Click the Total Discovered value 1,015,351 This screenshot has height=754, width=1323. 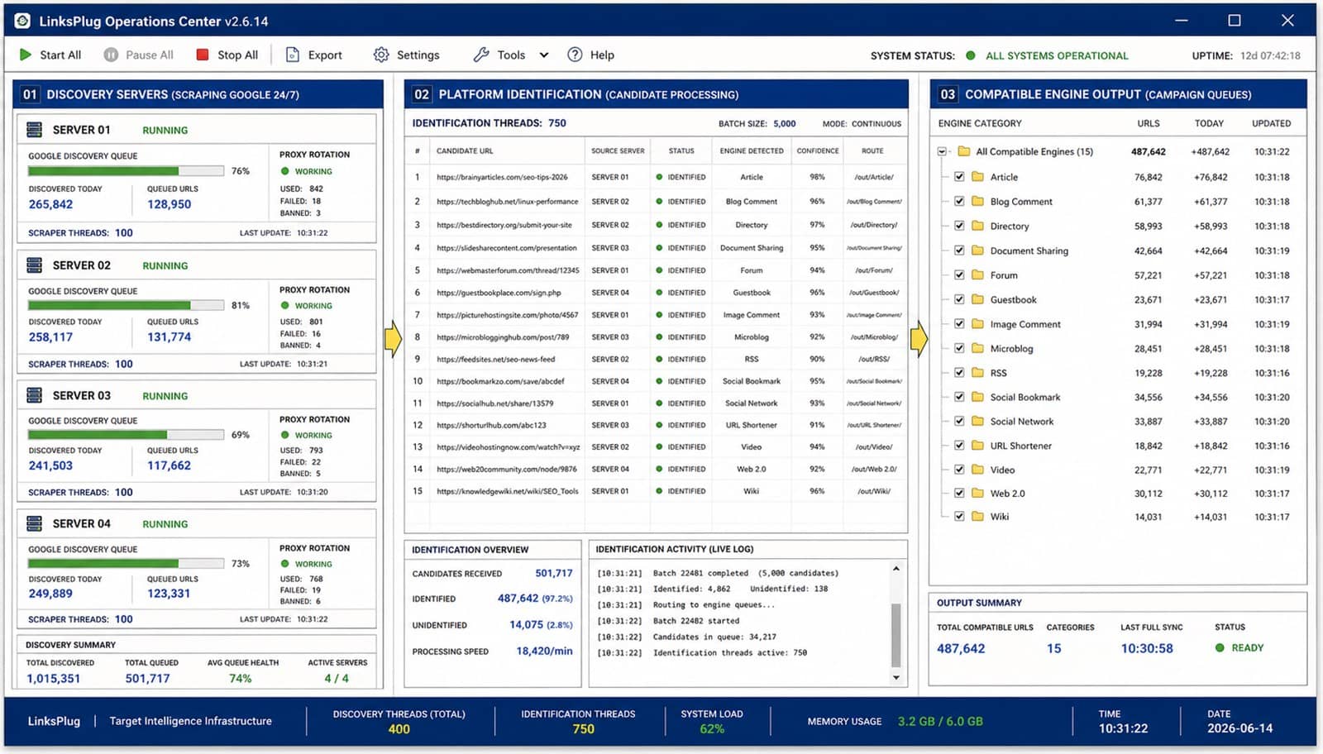pos(54,678)
